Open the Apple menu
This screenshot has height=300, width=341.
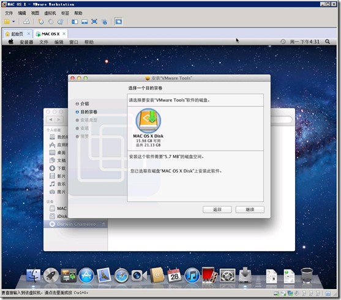coord(11,42)
